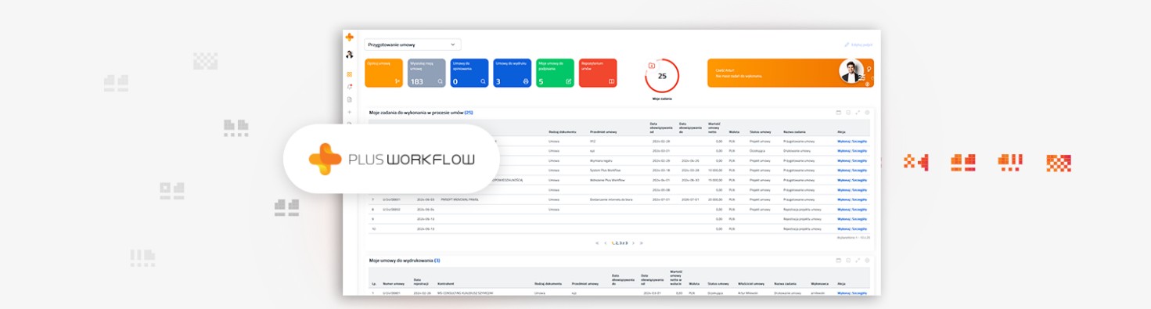This screenshot has height=309, width=1151.
Task: Click the 'PMSOFT MENCWAL PAWEŁ' contractor cell
Action: pos(459,199)
